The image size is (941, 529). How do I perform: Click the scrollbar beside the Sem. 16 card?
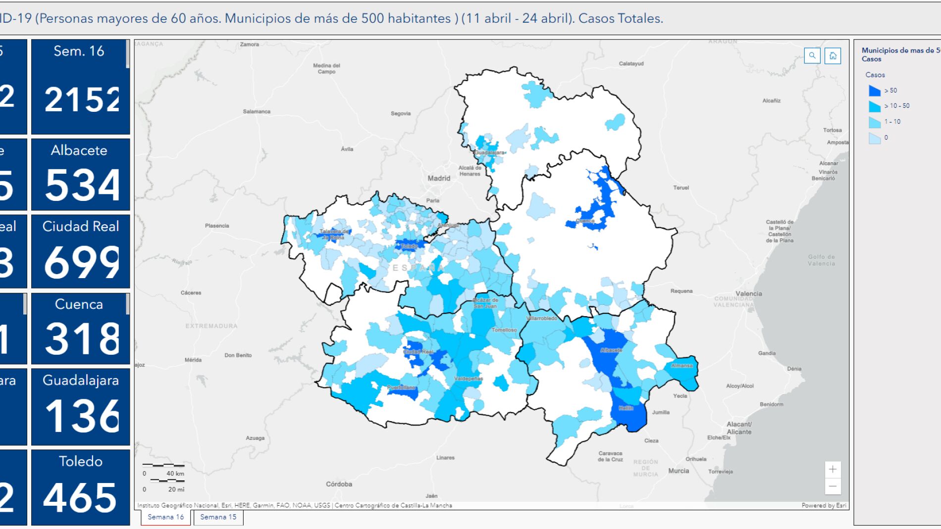click(128, 54)
